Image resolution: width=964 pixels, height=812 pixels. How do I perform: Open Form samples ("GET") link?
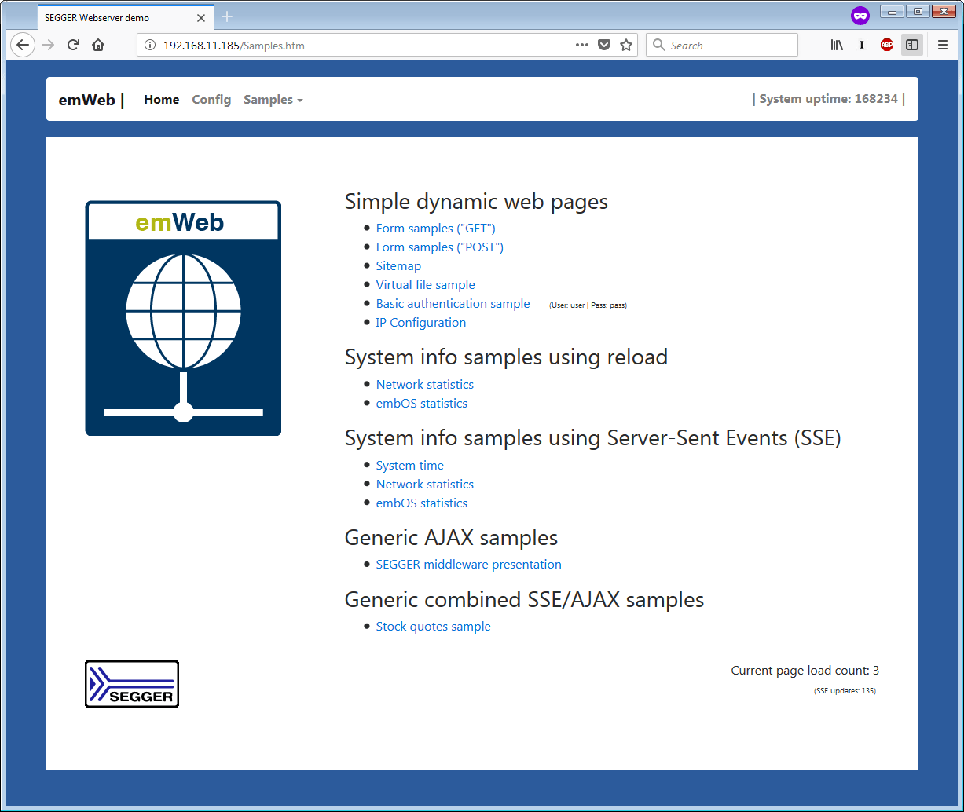click(x=435, y=229)
